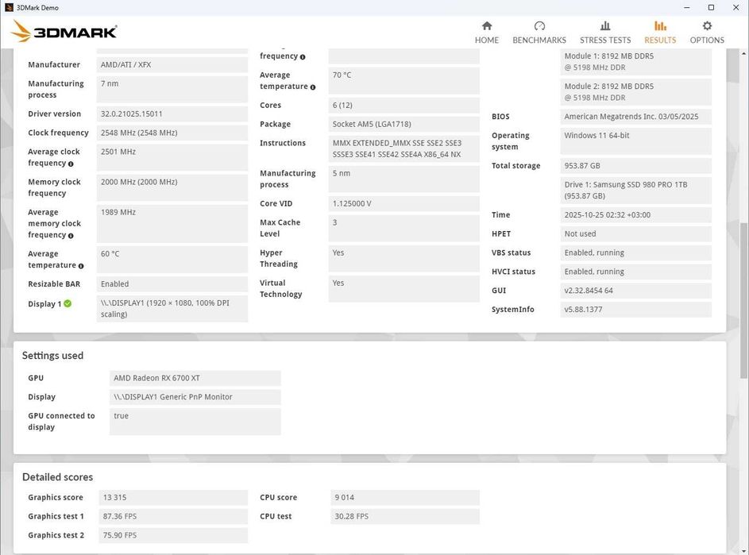
Task: Select the Samsung SSD 980 PRO 1TB entry
Action: (x=635, y=190)
